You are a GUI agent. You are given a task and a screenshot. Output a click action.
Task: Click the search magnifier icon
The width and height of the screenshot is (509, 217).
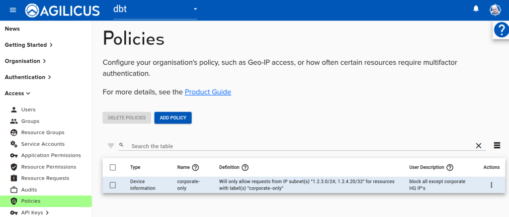[x=121, y=145]
